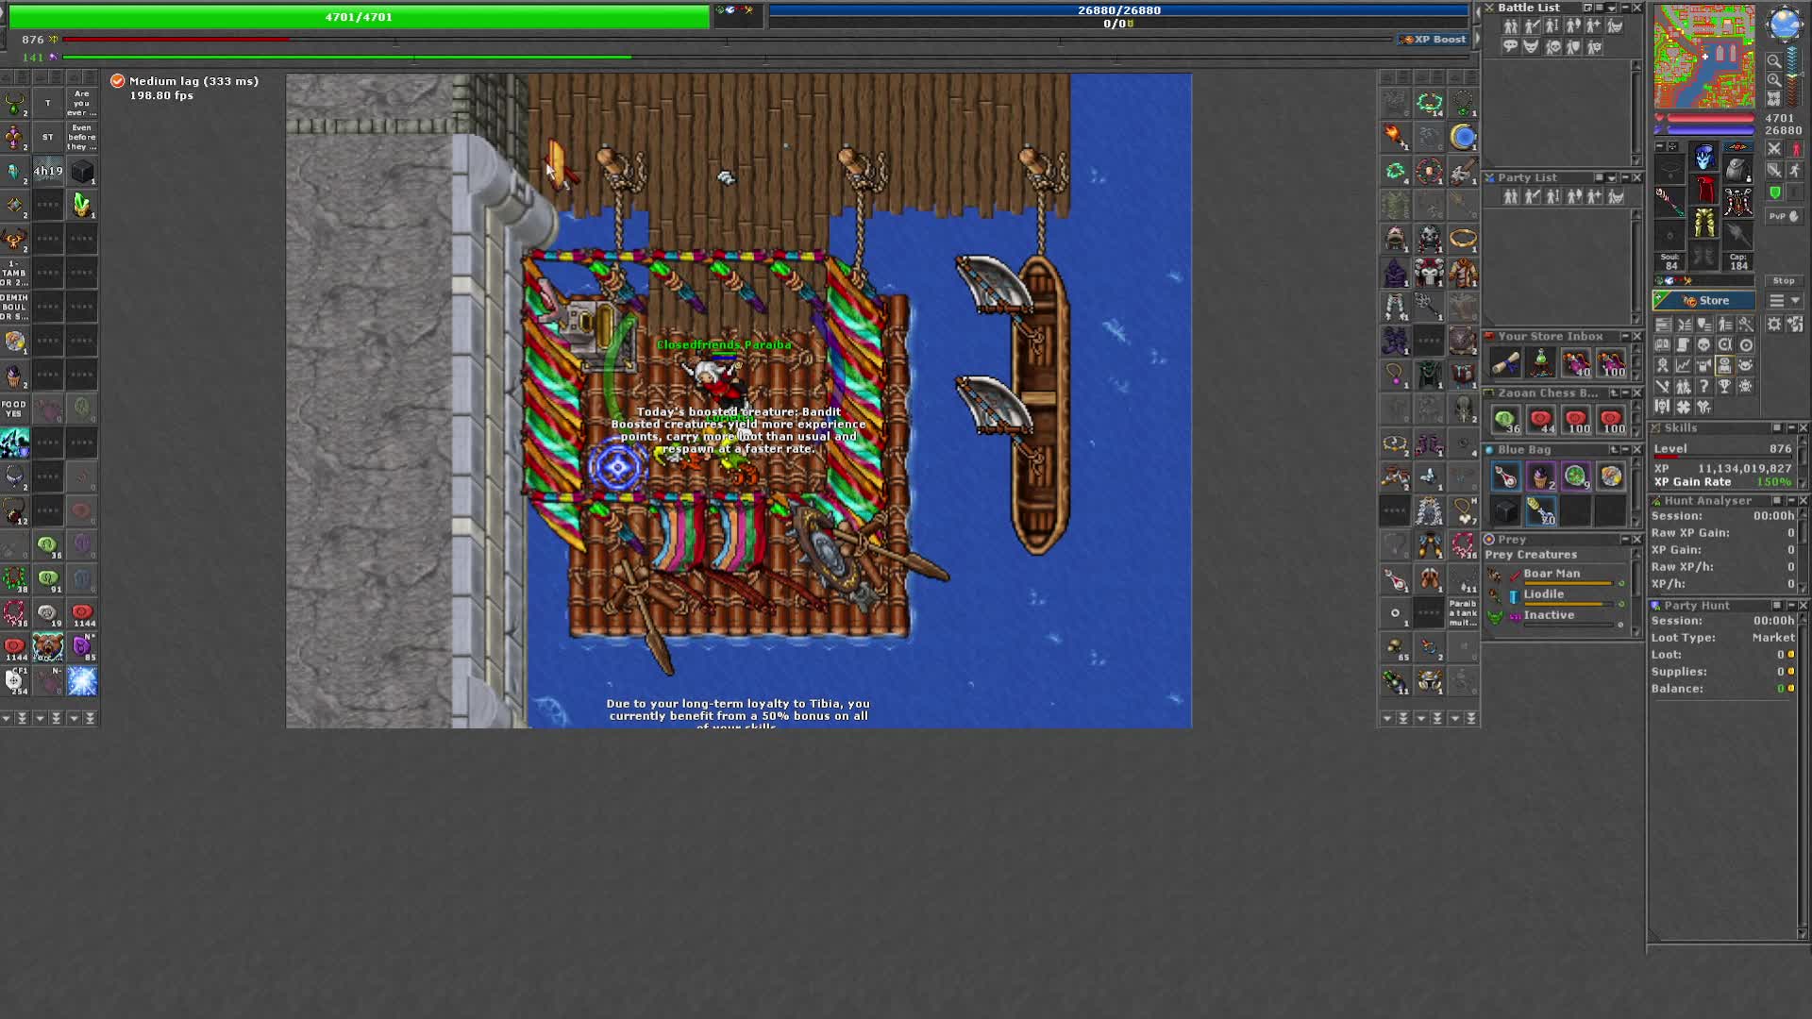The height and width of the screenshot is (1019, 1812).
Task: Open the grey backpack equipment slot
Action: (x=1737, y=168)
